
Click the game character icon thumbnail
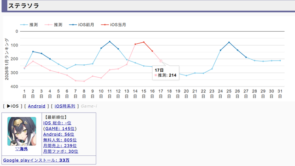[22, 131]
